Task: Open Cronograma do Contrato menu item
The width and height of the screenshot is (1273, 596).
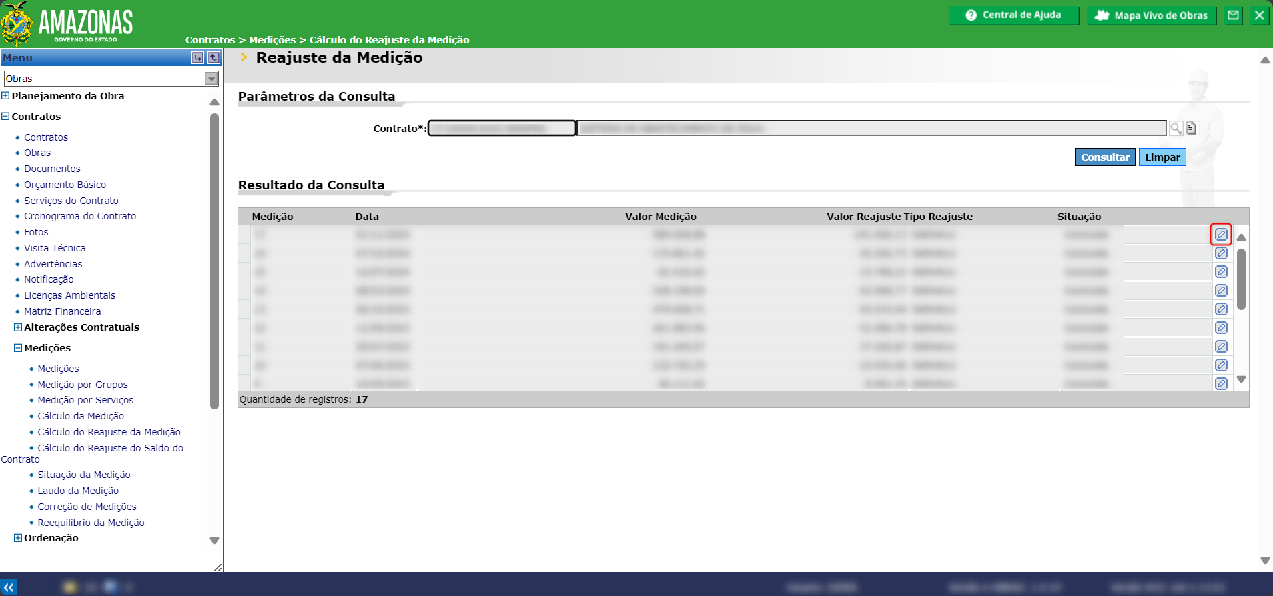Action: tap(80, 216)
